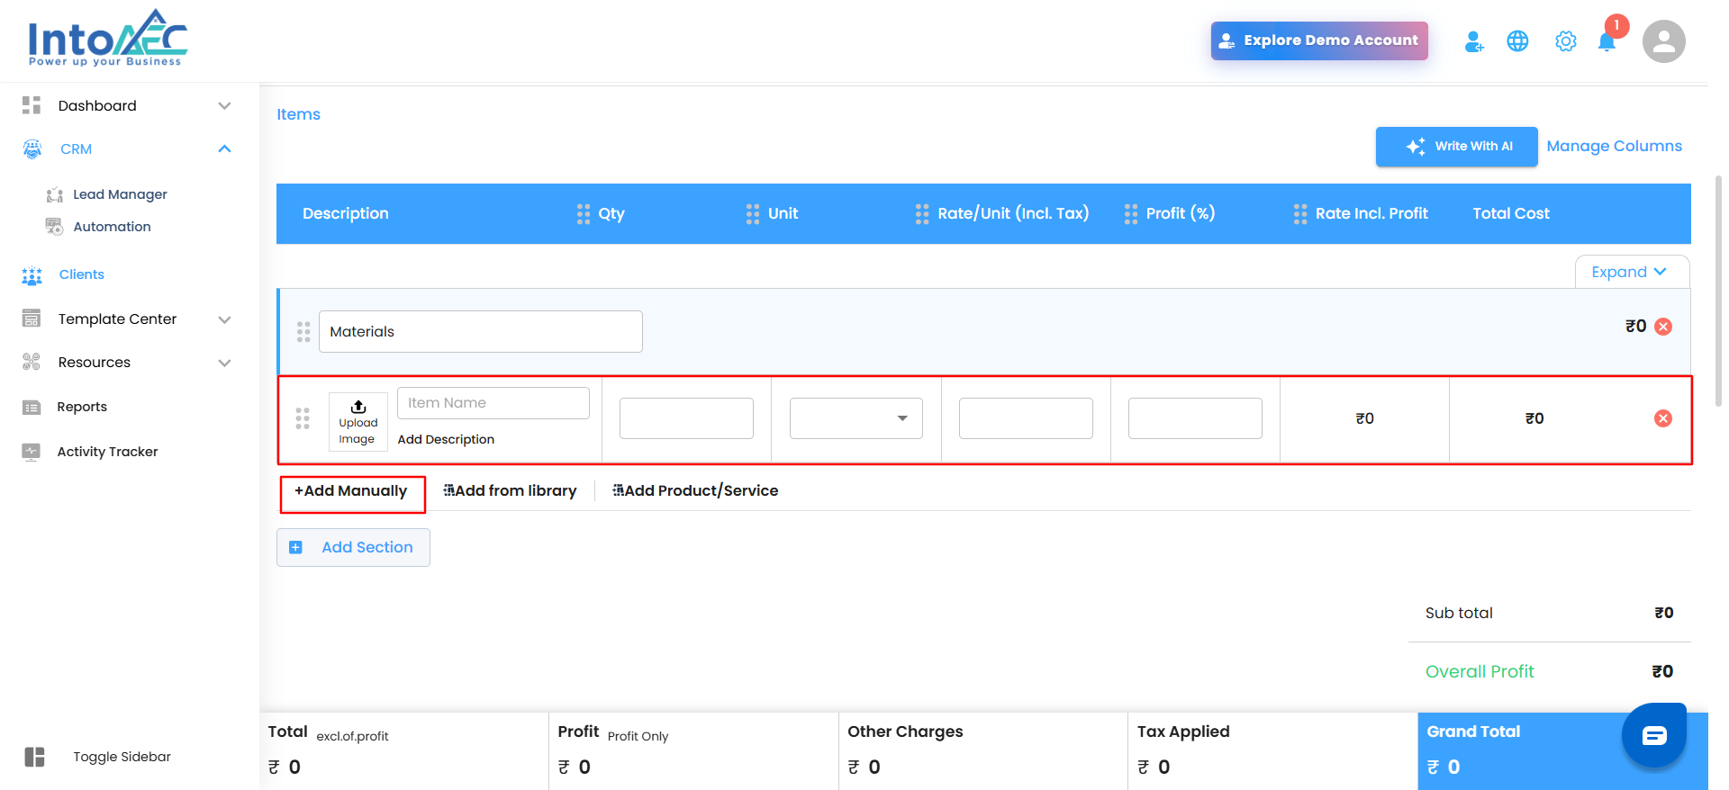Viewport: 1729px width, 790px height.
Task: Click the Items heading
Action: click(x=298, y=114)
